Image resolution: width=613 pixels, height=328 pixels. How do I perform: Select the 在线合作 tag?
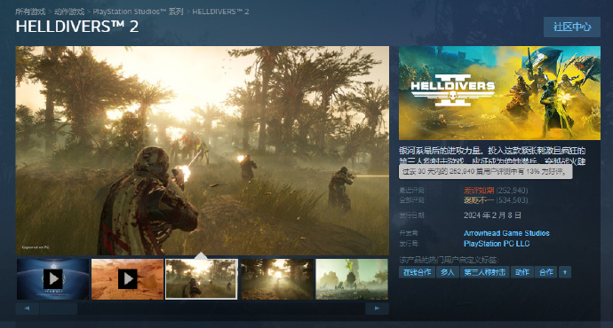418,272
